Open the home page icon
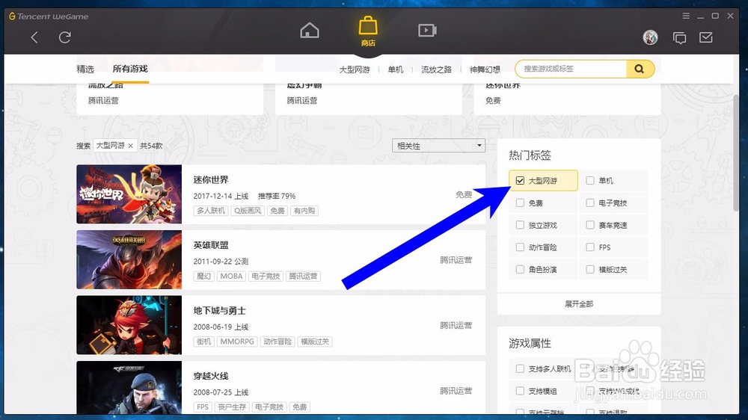Viewport: 748px width, 420px height. 310,31
